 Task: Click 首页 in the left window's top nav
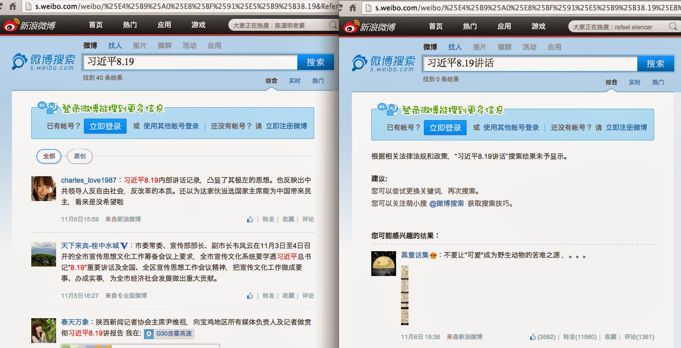[96, 25]
